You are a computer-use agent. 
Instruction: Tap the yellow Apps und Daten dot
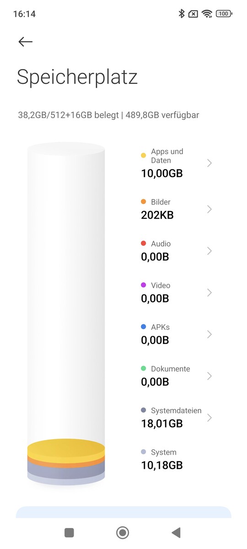(144, 156)
